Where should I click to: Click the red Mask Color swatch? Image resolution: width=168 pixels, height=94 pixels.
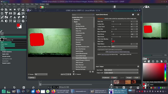point(113,41)
